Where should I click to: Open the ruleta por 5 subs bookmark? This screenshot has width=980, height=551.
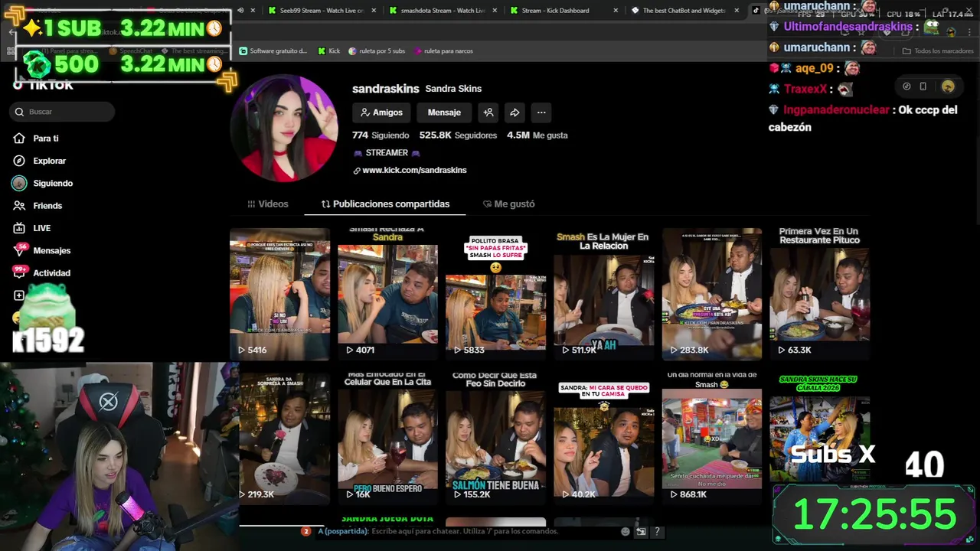377,51
